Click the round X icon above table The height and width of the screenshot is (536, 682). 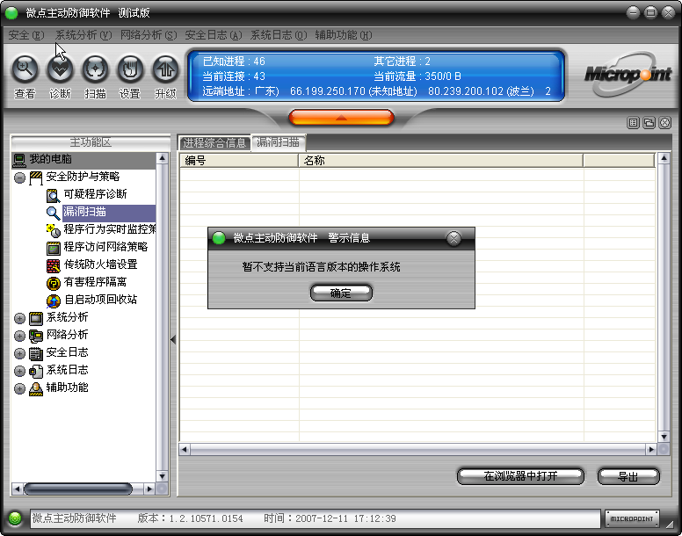(664, 123)
